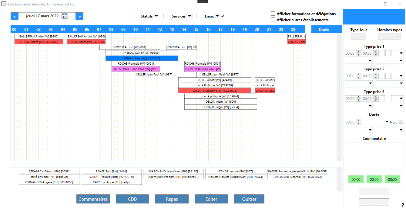Click the Durée column header
This screenshot has height=208, width=406.
324,30
